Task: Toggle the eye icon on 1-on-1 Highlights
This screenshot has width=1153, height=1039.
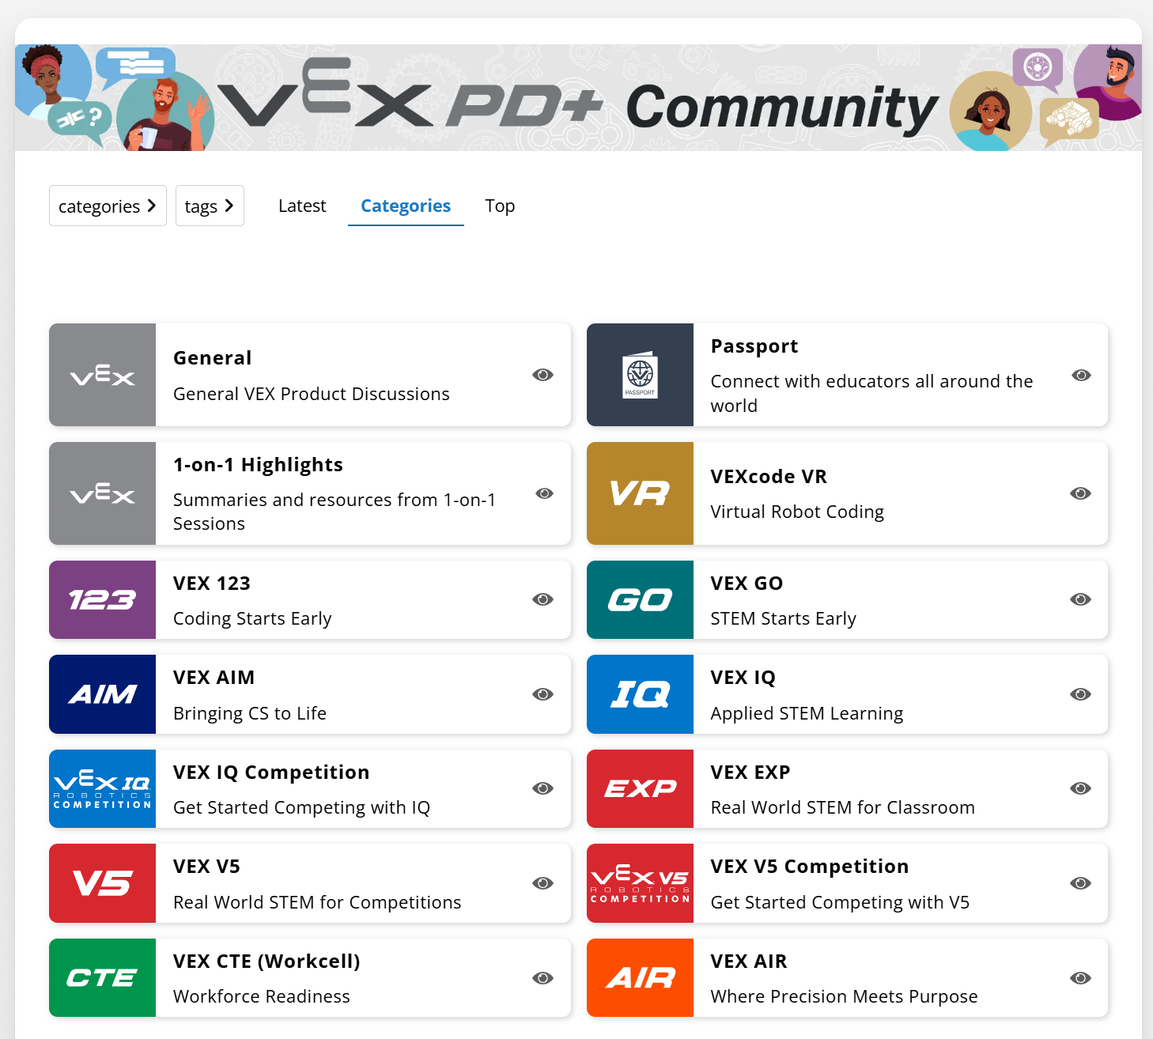Action: 544,493
